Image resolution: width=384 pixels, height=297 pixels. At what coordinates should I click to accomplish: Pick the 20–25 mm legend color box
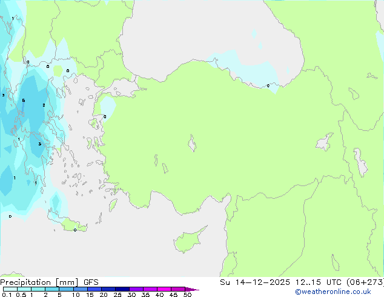point(108,289)
